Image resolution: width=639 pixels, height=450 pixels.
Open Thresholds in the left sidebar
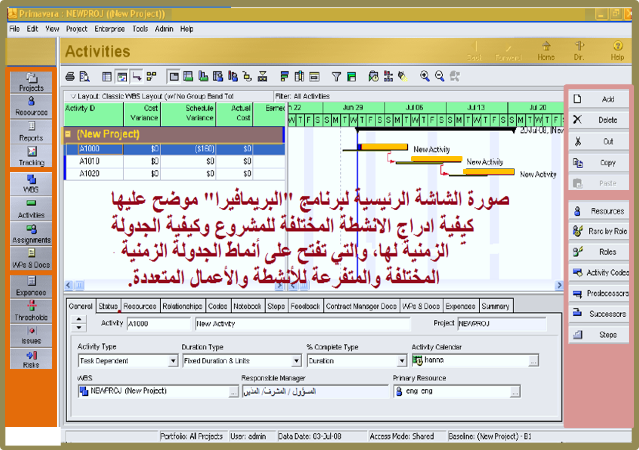click(x=31, y=311)
